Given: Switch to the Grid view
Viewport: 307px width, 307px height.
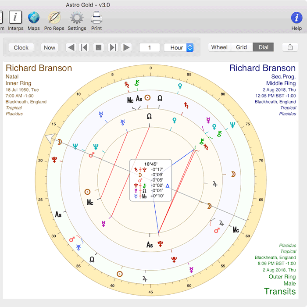Looking at the screenshot, I should coord(242,47).
